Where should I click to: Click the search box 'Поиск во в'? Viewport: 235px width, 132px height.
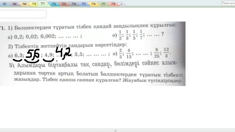[228, 3]
